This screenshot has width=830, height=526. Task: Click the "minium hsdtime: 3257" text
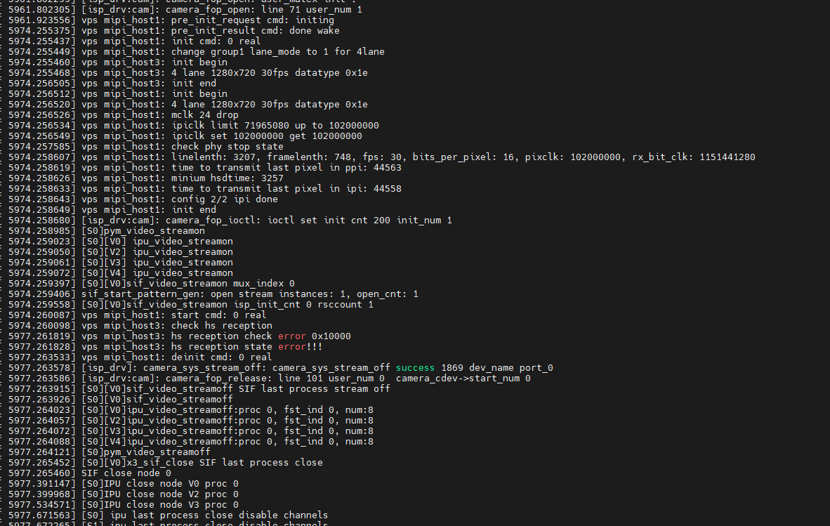pyautogui.click(x=228, y=178)
